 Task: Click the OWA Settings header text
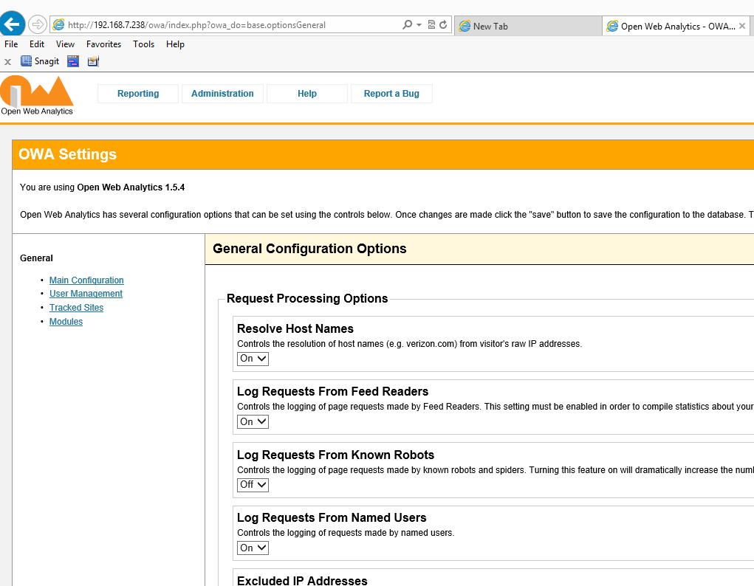click(67, 154)
